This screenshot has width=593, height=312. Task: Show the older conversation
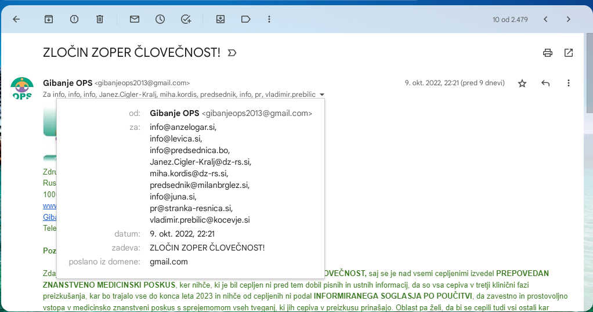coord(569,19)
